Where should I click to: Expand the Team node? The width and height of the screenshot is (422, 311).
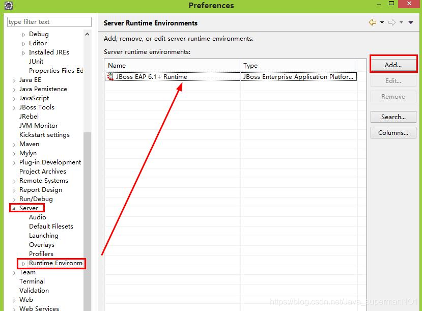pyautogui.click(x=14, y=273)
